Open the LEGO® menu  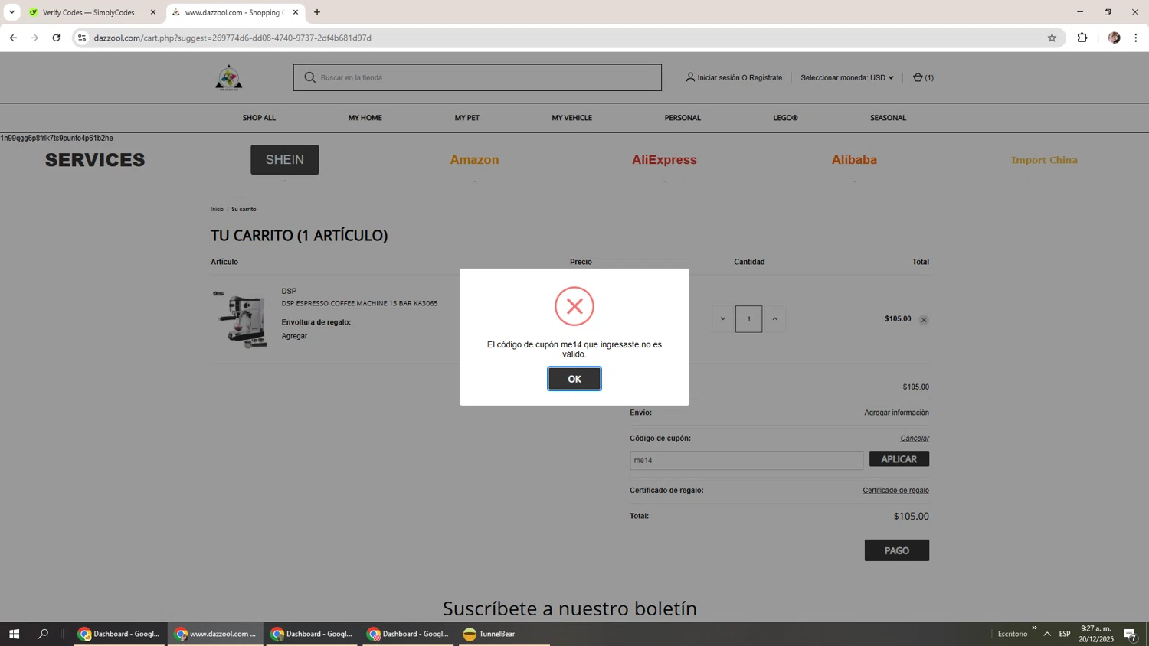[x=785, y=118]
